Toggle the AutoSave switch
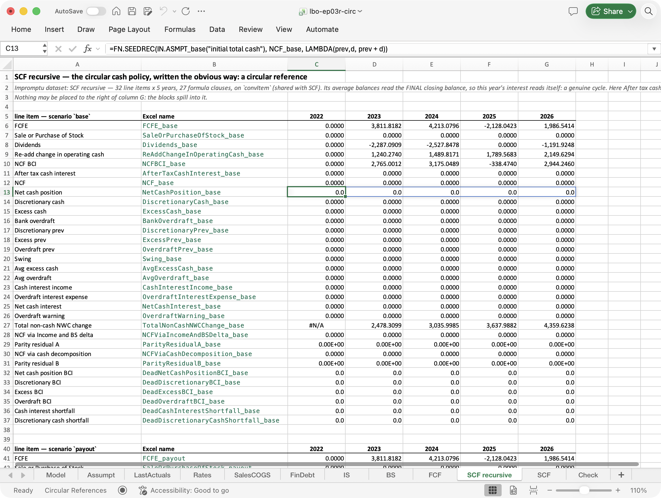 coord(96,11)
